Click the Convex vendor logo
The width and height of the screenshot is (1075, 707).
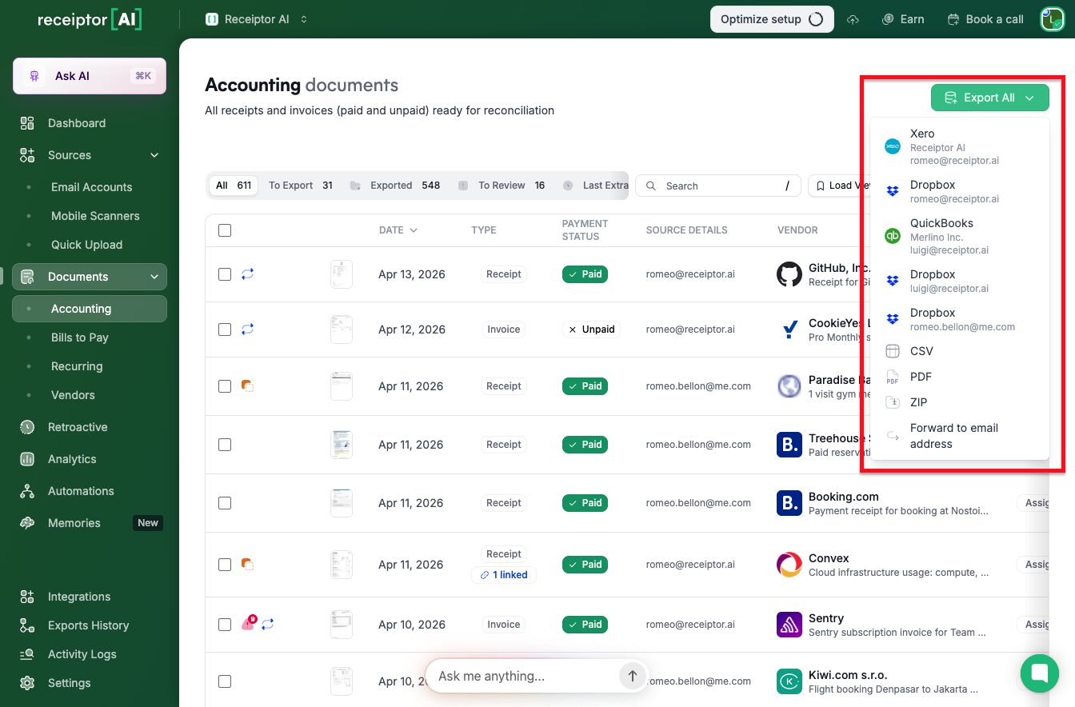pos(789,565)
